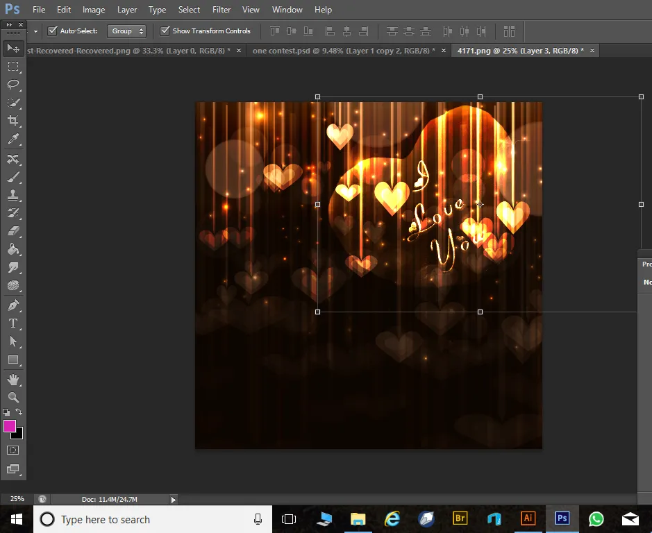This screenshot has width=652, height=533.
Task: Change the screen mode
Action: [13, 469]
